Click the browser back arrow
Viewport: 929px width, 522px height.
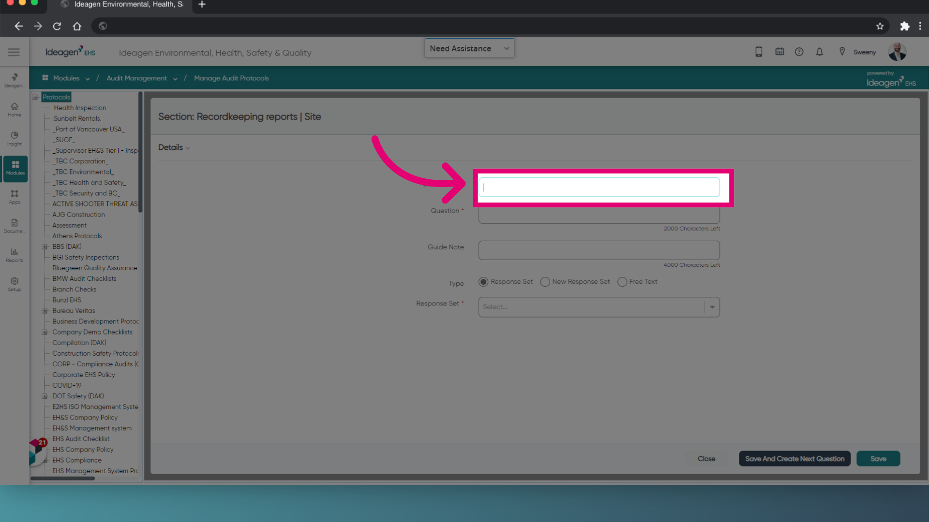click(x=18, y=26)
